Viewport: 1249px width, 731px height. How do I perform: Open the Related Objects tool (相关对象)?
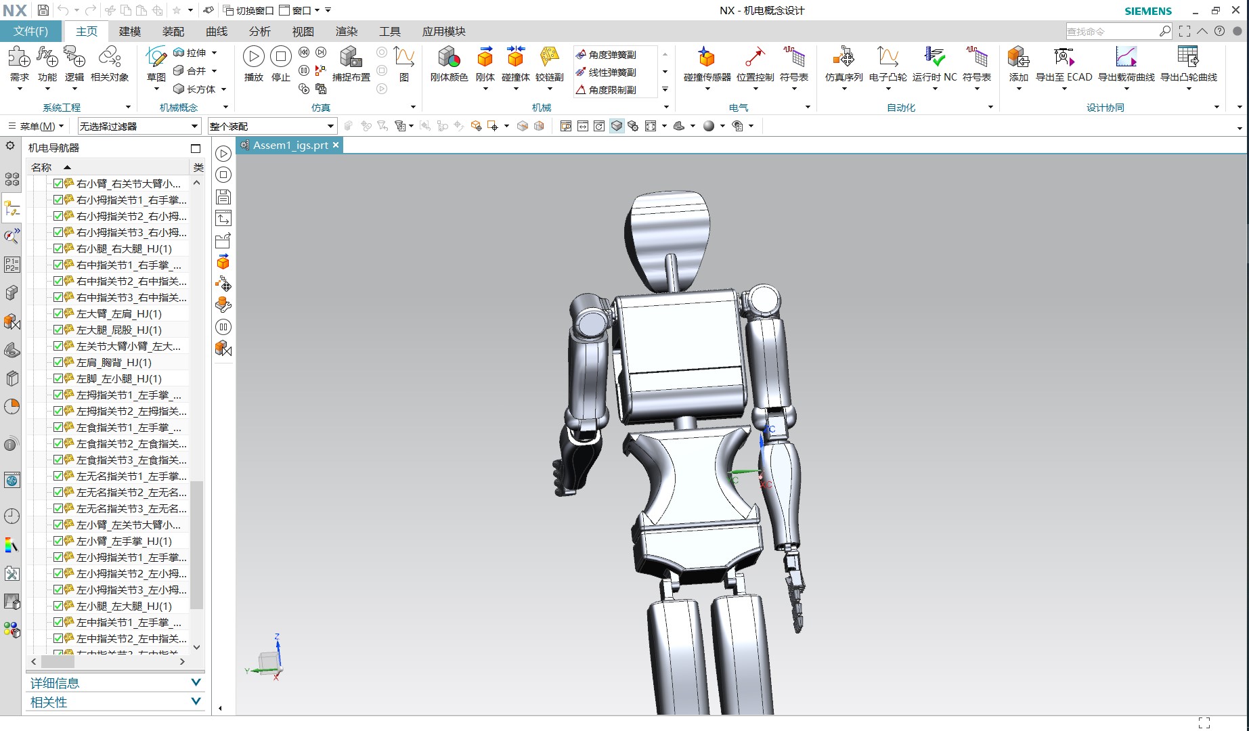pos(110,64)
